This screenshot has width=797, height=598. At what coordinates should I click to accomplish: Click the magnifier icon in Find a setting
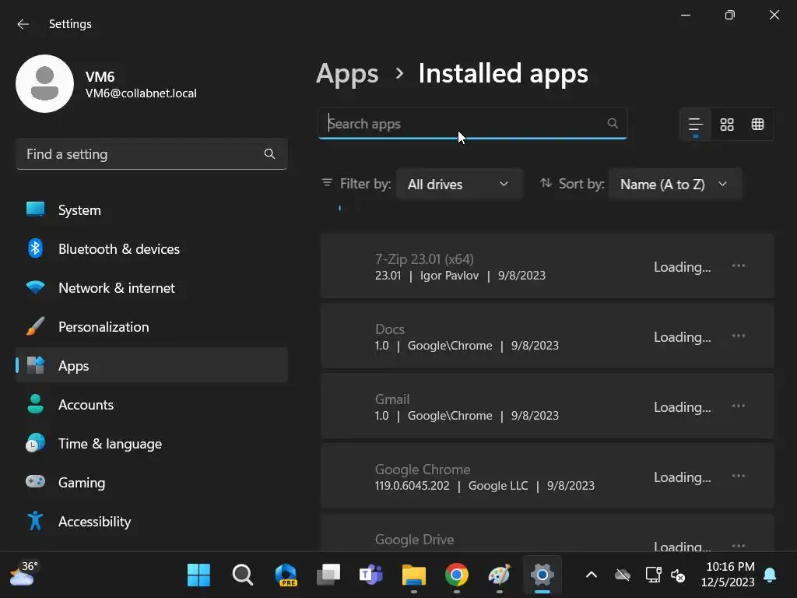coord(269,153)
